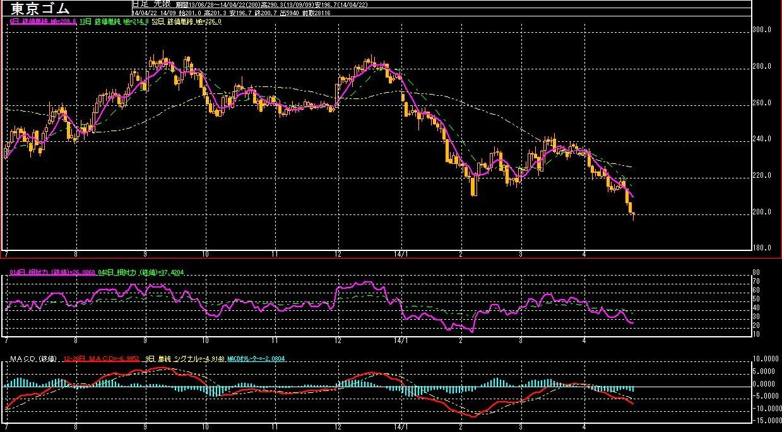This screenshot has width=782, height=432.
Task: Select the 014日 相対力 =26.0060 legend
Action: 52,272
